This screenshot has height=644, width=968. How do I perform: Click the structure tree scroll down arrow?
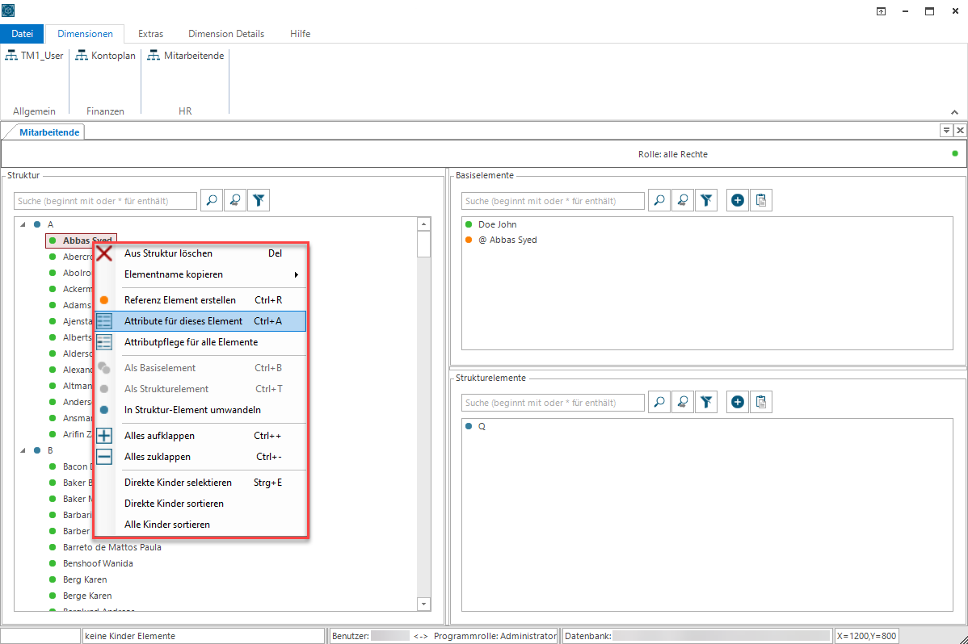[x=423, y=604]
